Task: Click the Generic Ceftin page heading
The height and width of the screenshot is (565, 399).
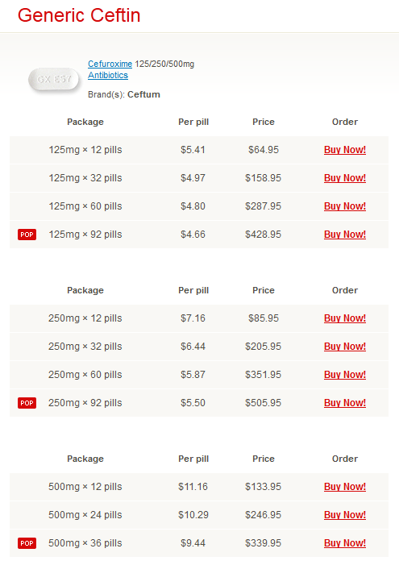Action: click(x=79, y=15)
